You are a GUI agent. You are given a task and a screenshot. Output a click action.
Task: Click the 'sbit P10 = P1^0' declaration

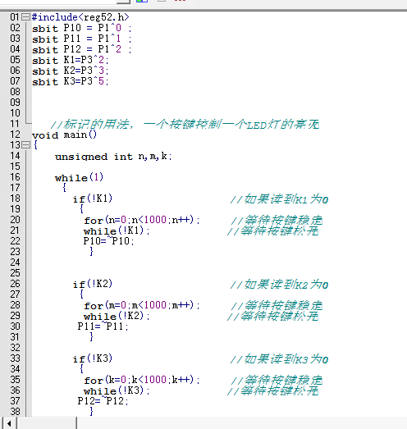click(81, 28)
